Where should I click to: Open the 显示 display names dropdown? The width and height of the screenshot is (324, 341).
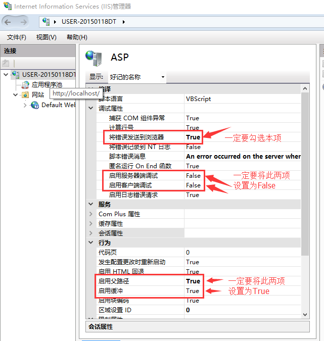[x=137, y=77]
